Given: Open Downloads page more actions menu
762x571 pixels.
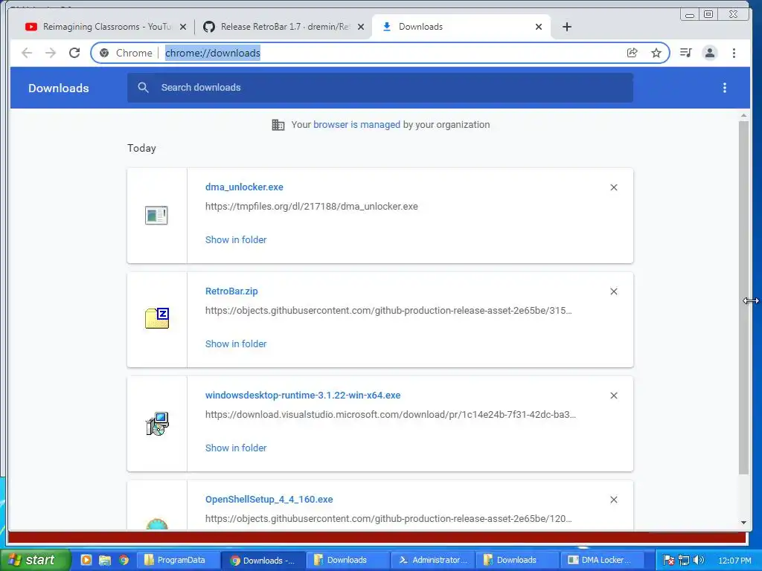Looking at the screenshot, I should [725, 88].
